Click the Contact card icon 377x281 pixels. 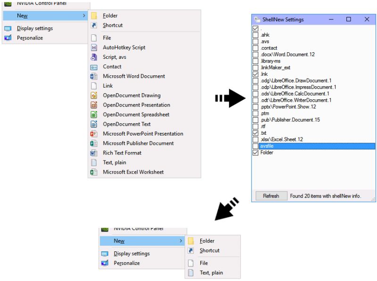[94, 67]
